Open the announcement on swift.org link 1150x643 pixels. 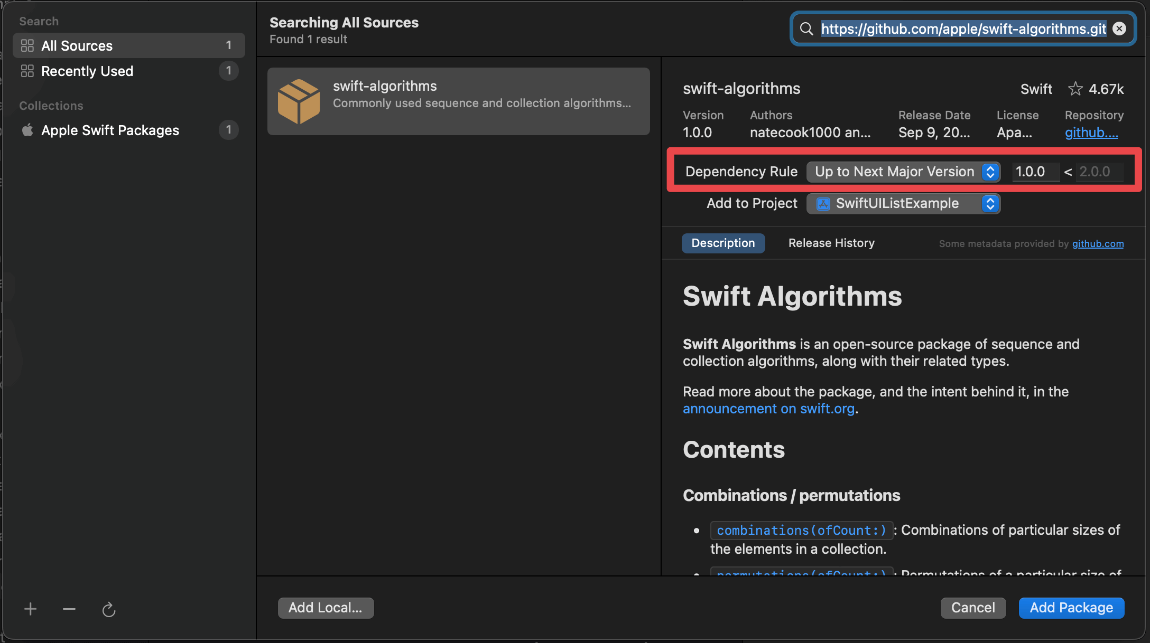[768, 409]
